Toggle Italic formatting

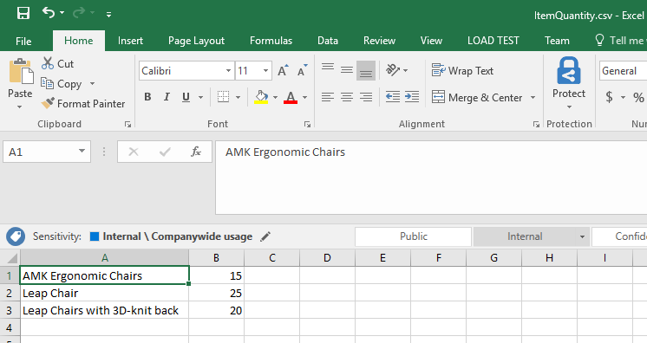pyautogui.click(x=167, y=97)
